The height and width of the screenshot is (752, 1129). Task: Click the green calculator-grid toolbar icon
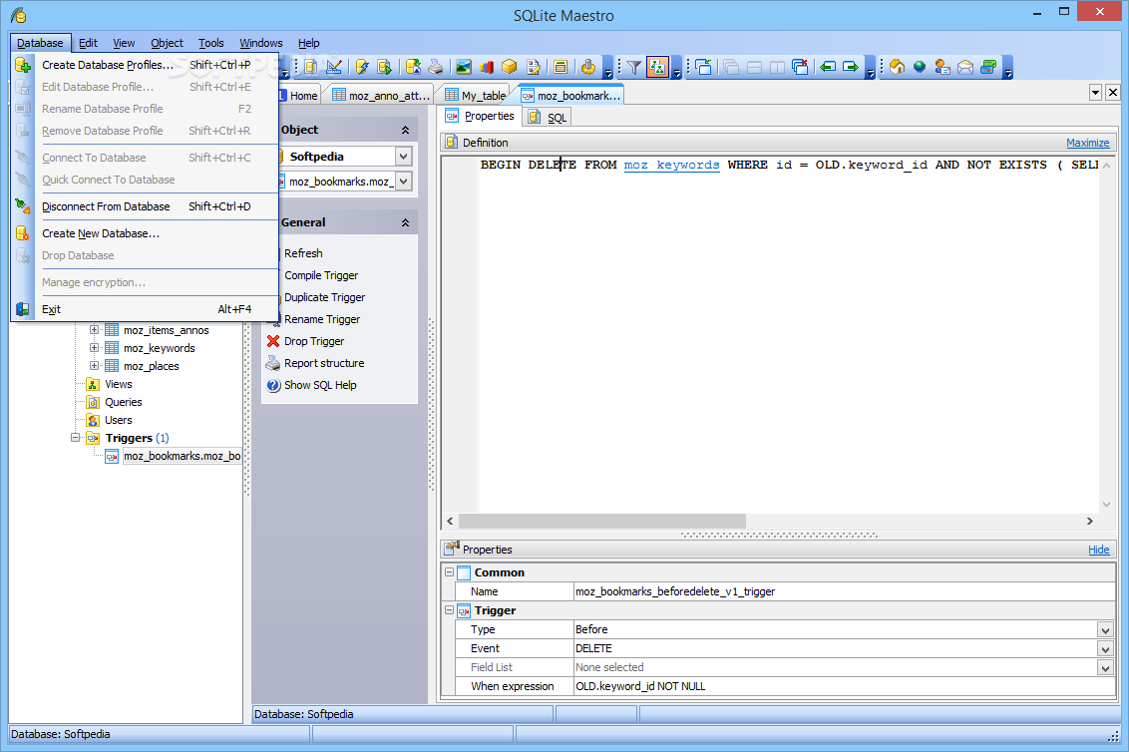(x=561, y=67)
